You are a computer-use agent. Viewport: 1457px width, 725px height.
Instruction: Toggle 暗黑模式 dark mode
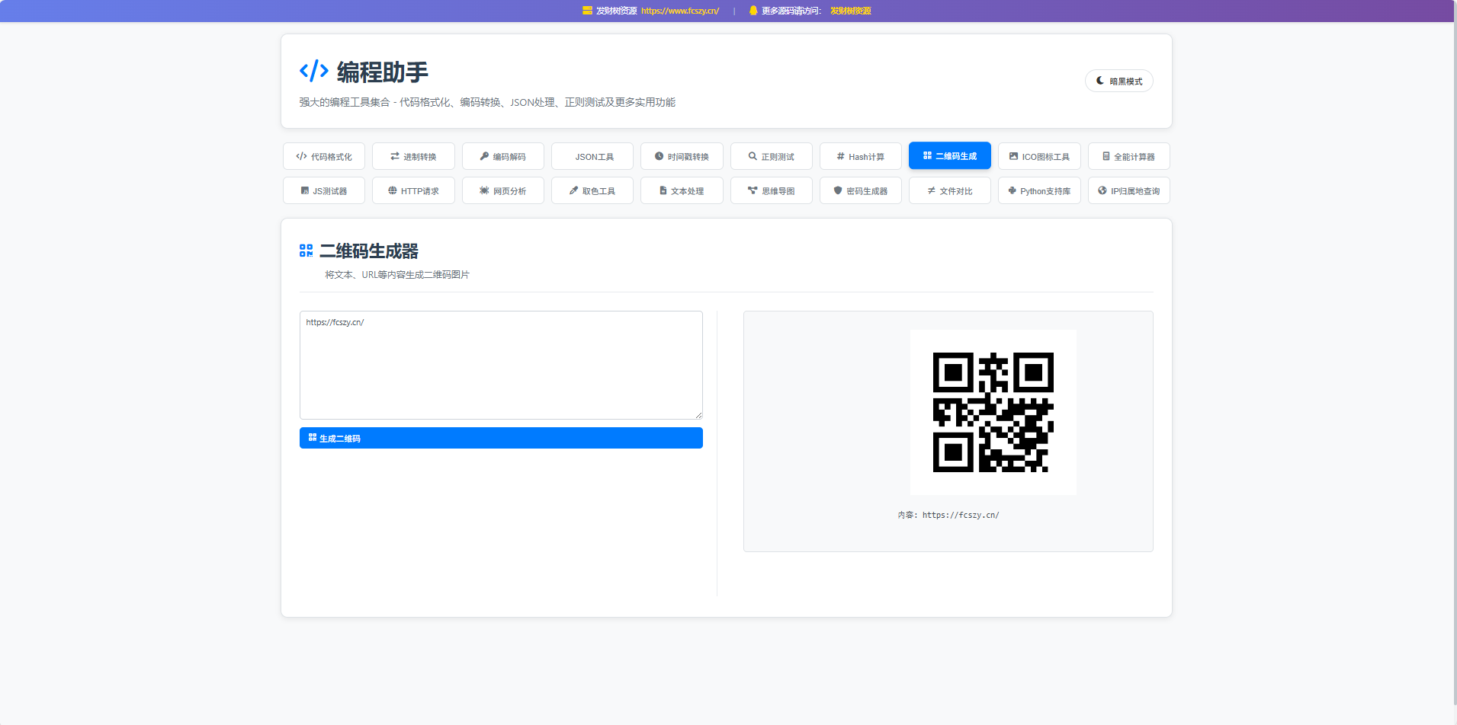[x=1118, y=81]
